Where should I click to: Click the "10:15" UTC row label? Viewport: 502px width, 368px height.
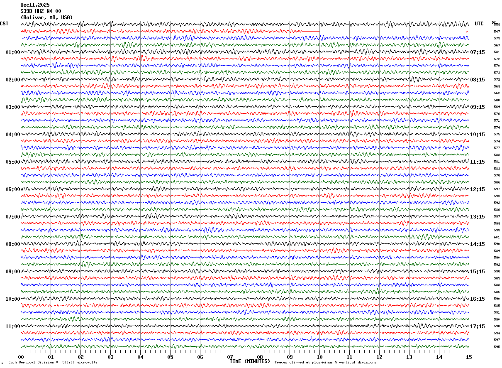(x=478, y=135)
